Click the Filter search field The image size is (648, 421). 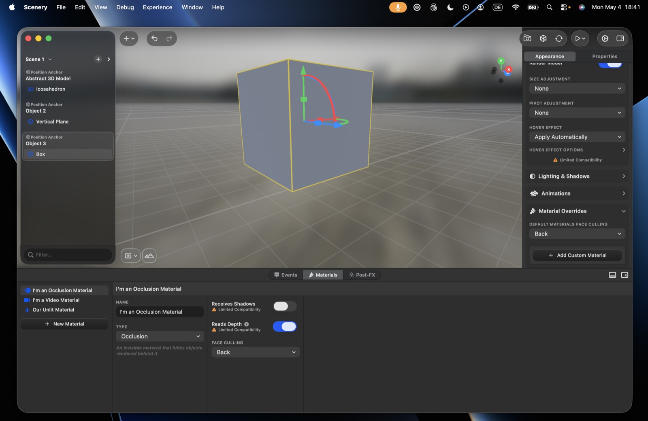[68, 255]
